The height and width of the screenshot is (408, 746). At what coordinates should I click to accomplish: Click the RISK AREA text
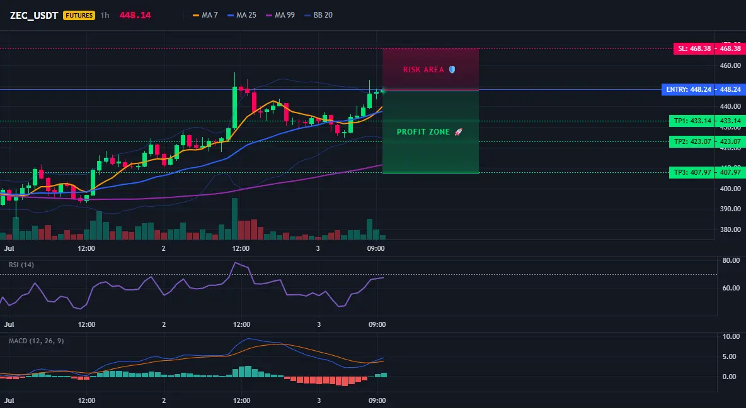click(423, 70)
